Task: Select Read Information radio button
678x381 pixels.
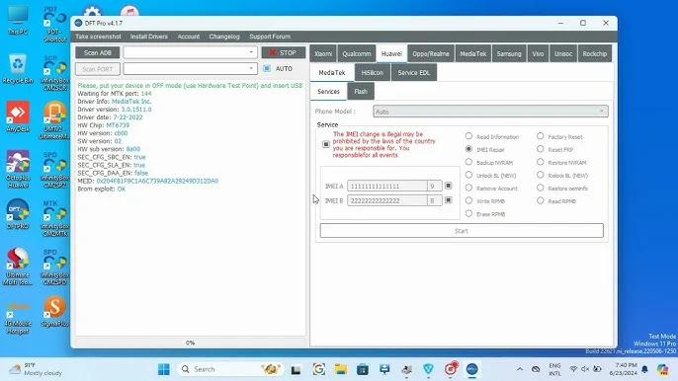Action: 468,136
